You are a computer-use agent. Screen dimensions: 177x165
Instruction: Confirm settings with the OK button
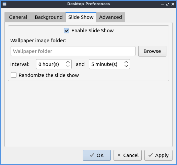(x=97, y=155)
